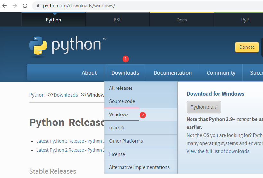Screen dimensions: 263x178
Task: Open the Community menu
Action: [x=221, y=73]
